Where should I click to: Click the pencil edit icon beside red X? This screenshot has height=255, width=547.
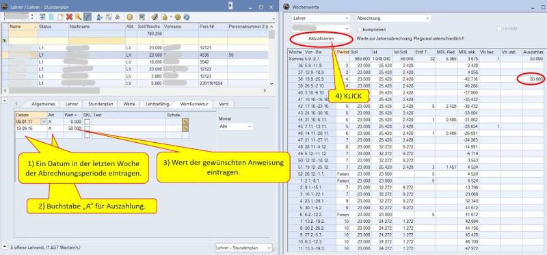pyautogui.click(x=78, y=16)
